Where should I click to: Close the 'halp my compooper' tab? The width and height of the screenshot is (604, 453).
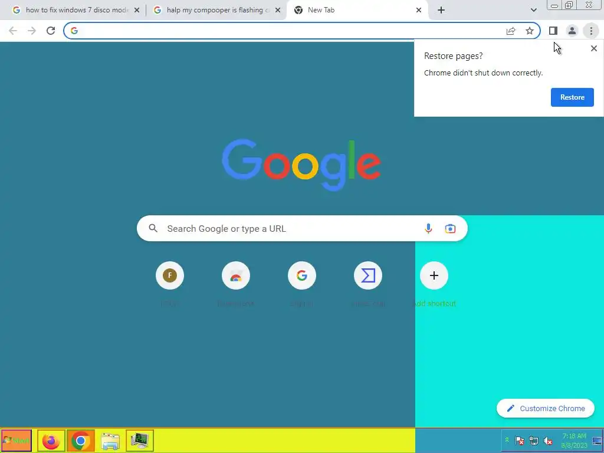click(278, 11)
